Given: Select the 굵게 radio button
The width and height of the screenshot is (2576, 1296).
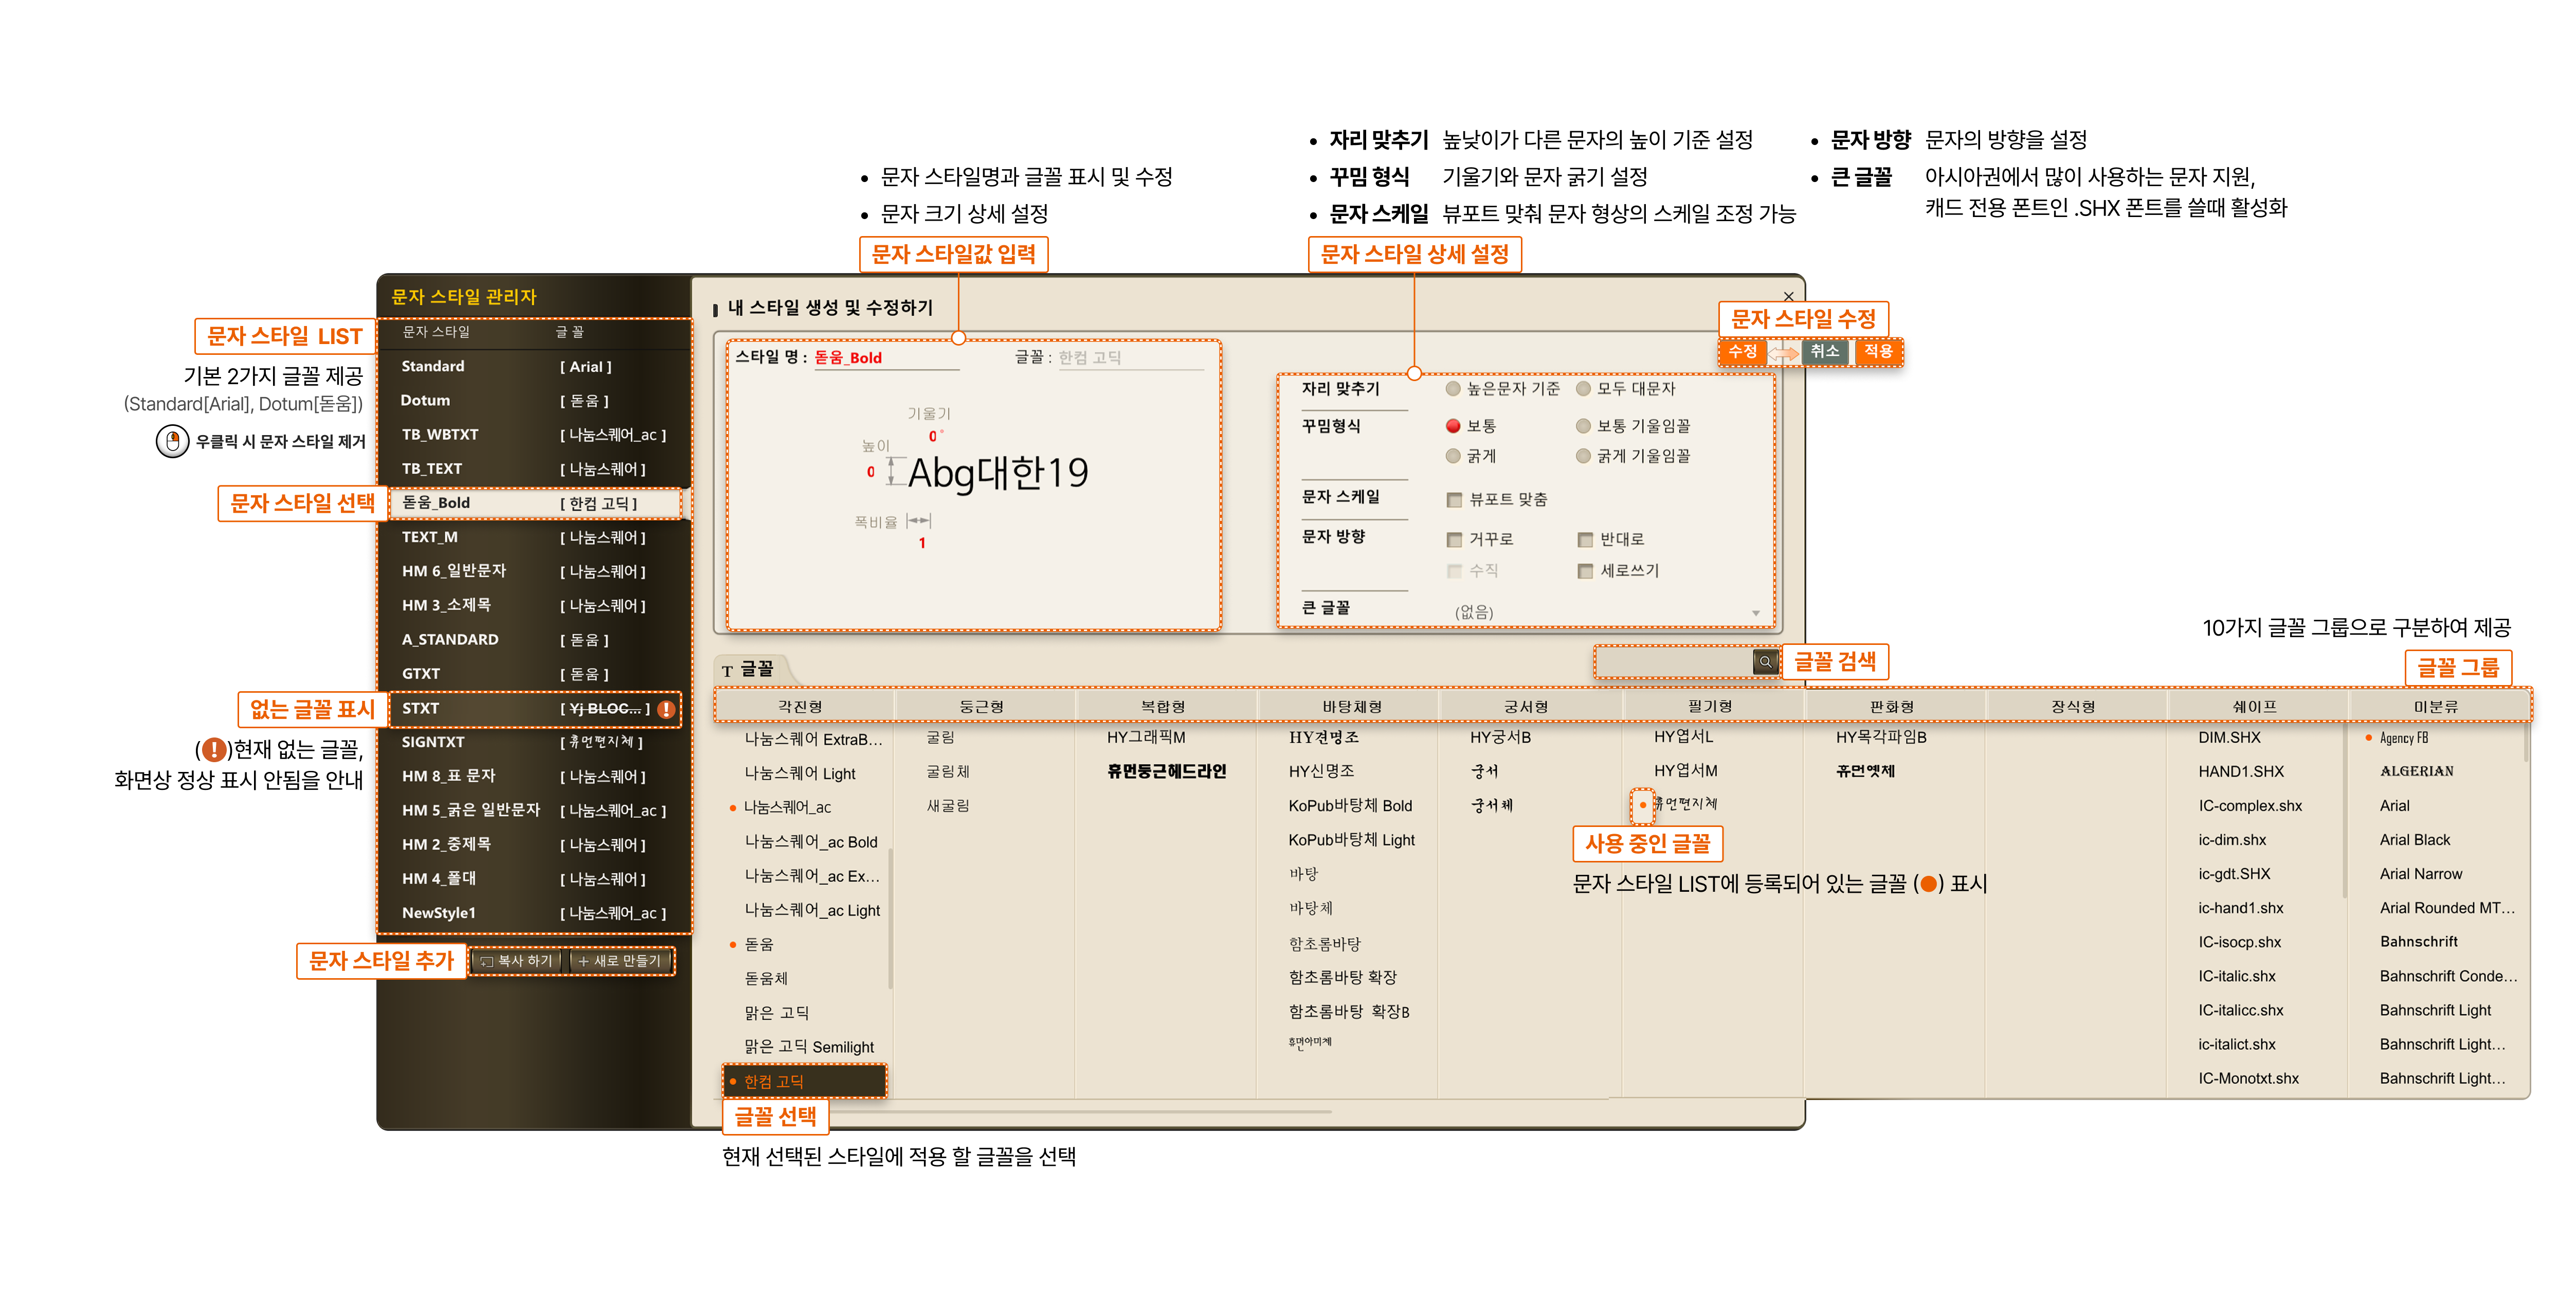Looking at the screenshot, I should (1453, 456).
